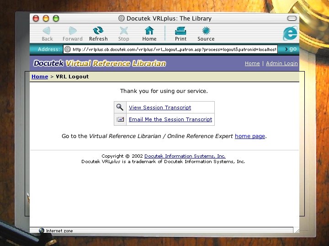
Task: Open the Docutek Information Systems, Inc. link
Action: pyautogui.click(x=185, y=156)
